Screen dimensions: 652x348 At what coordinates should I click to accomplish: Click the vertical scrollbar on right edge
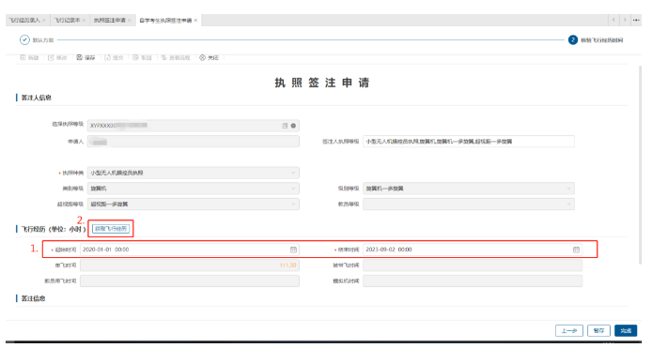tap(640, 164)
